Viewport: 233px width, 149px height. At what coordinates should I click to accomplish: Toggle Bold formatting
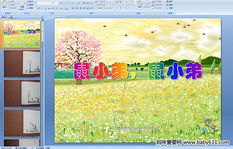tap(38, 9)
